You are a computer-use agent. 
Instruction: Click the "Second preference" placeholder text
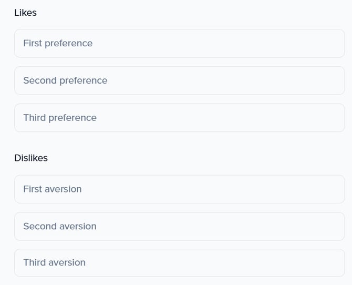click(65, 80)
